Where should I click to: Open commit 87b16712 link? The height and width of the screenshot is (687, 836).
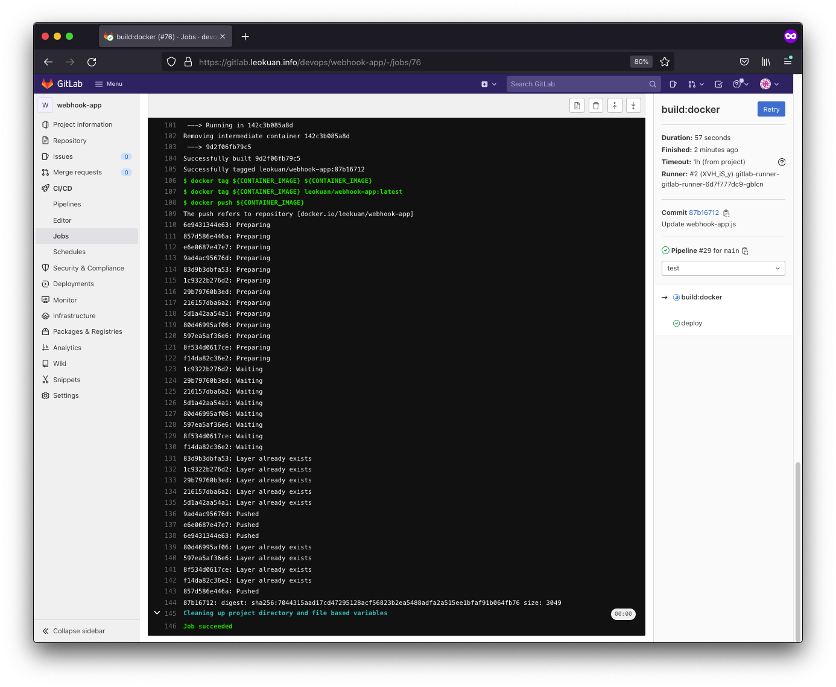[704, 213]
